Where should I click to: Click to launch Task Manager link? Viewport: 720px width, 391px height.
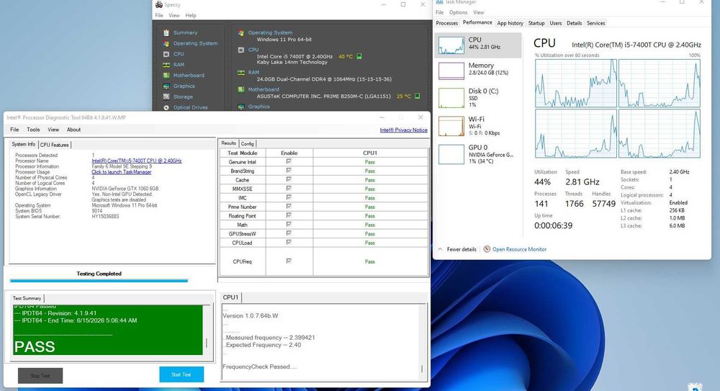click(121, 172)
